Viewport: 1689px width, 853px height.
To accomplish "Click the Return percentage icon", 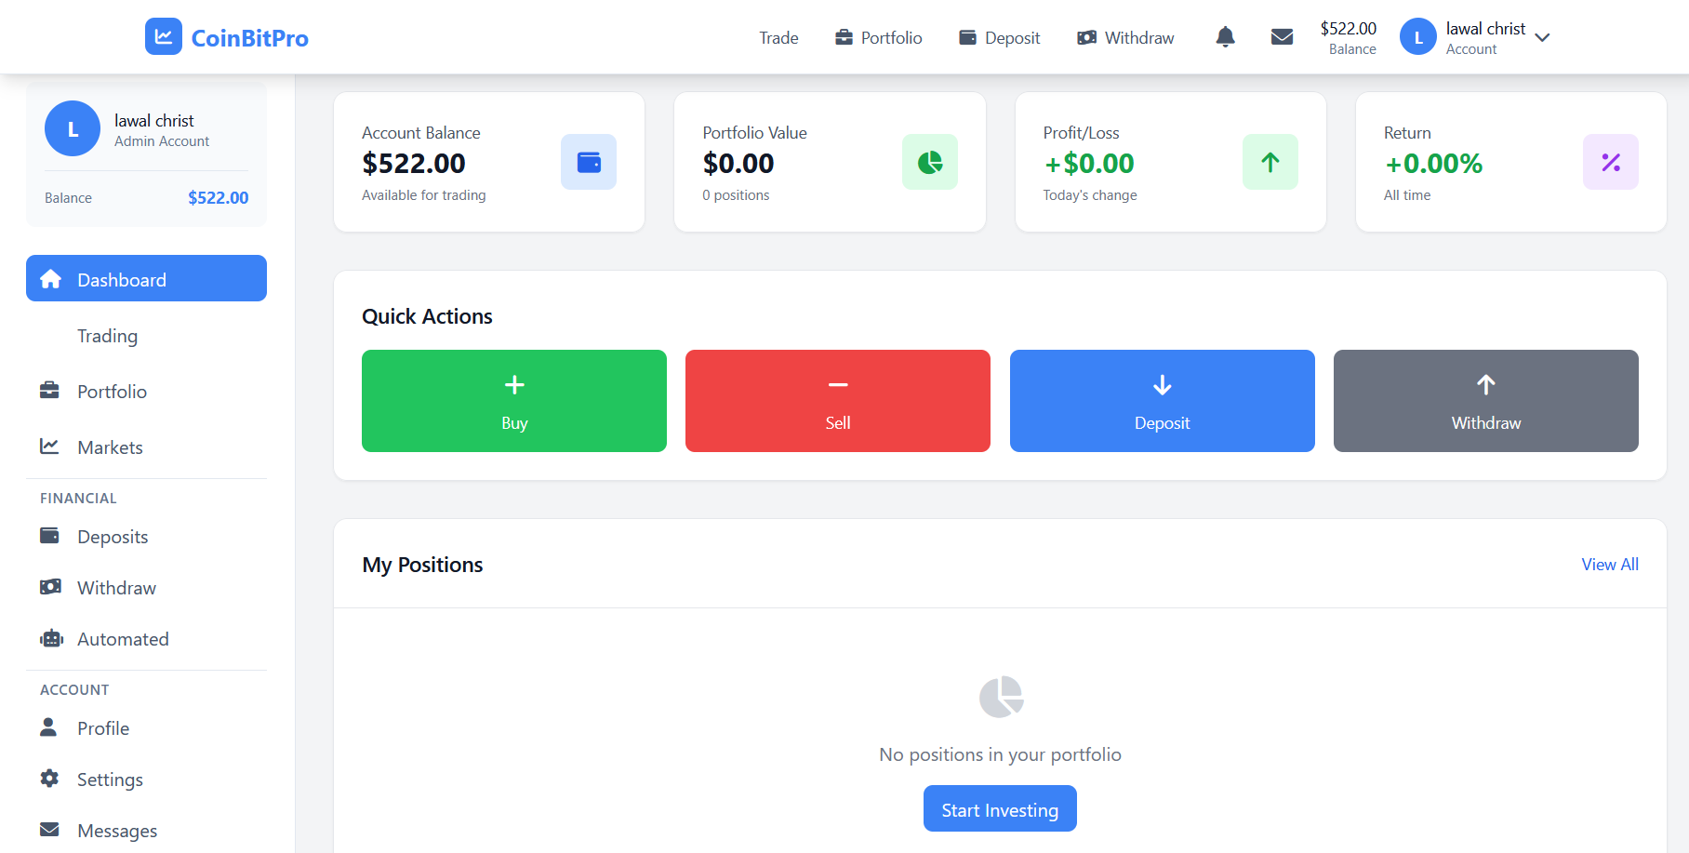I will pyautogui.click(x=1610, y=161).
